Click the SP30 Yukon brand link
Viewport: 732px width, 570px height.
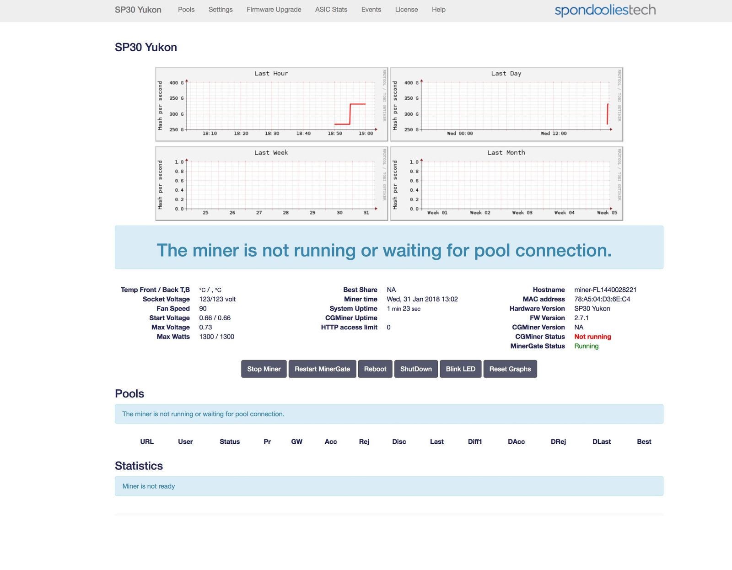tap(138, 10)
